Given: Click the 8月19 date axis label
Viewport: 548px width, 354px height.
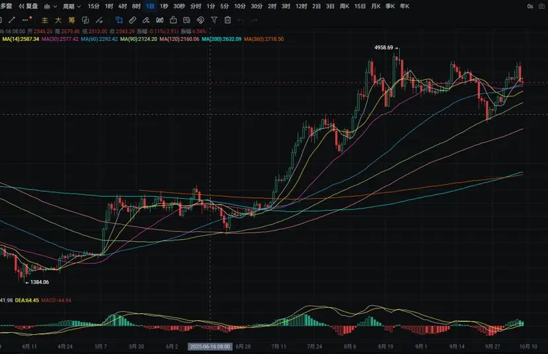Looking at the screenshot, I should pos(385,346).
